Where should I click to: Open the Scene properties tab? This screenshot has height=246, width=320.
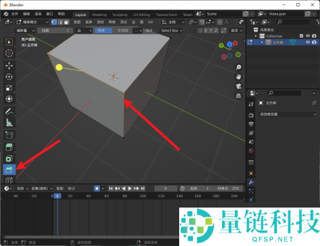point(251,142)
